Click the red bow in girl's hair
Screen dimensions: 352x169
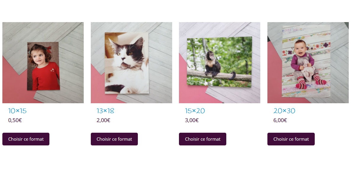[48, 49]
